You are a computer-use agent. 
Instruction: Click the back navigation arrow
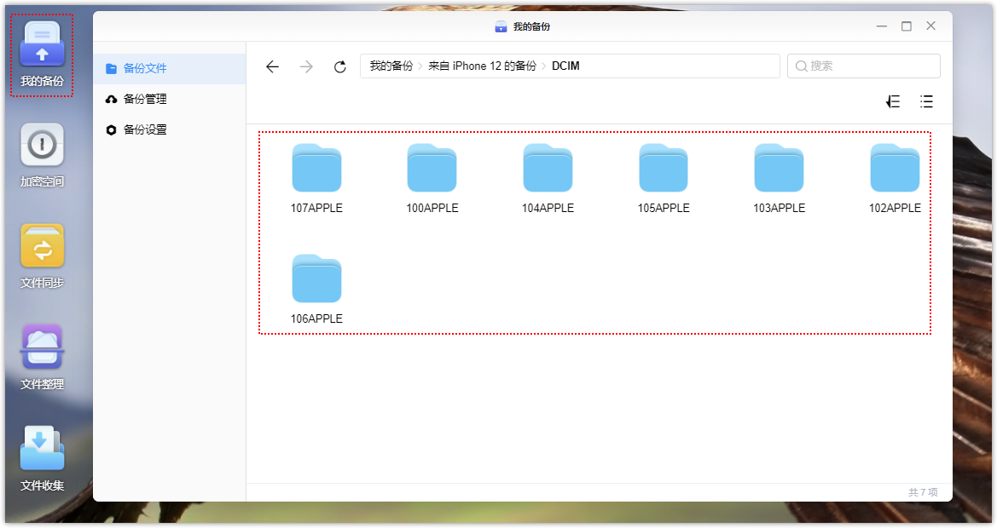pyautogui.click(x=272, y=66)
